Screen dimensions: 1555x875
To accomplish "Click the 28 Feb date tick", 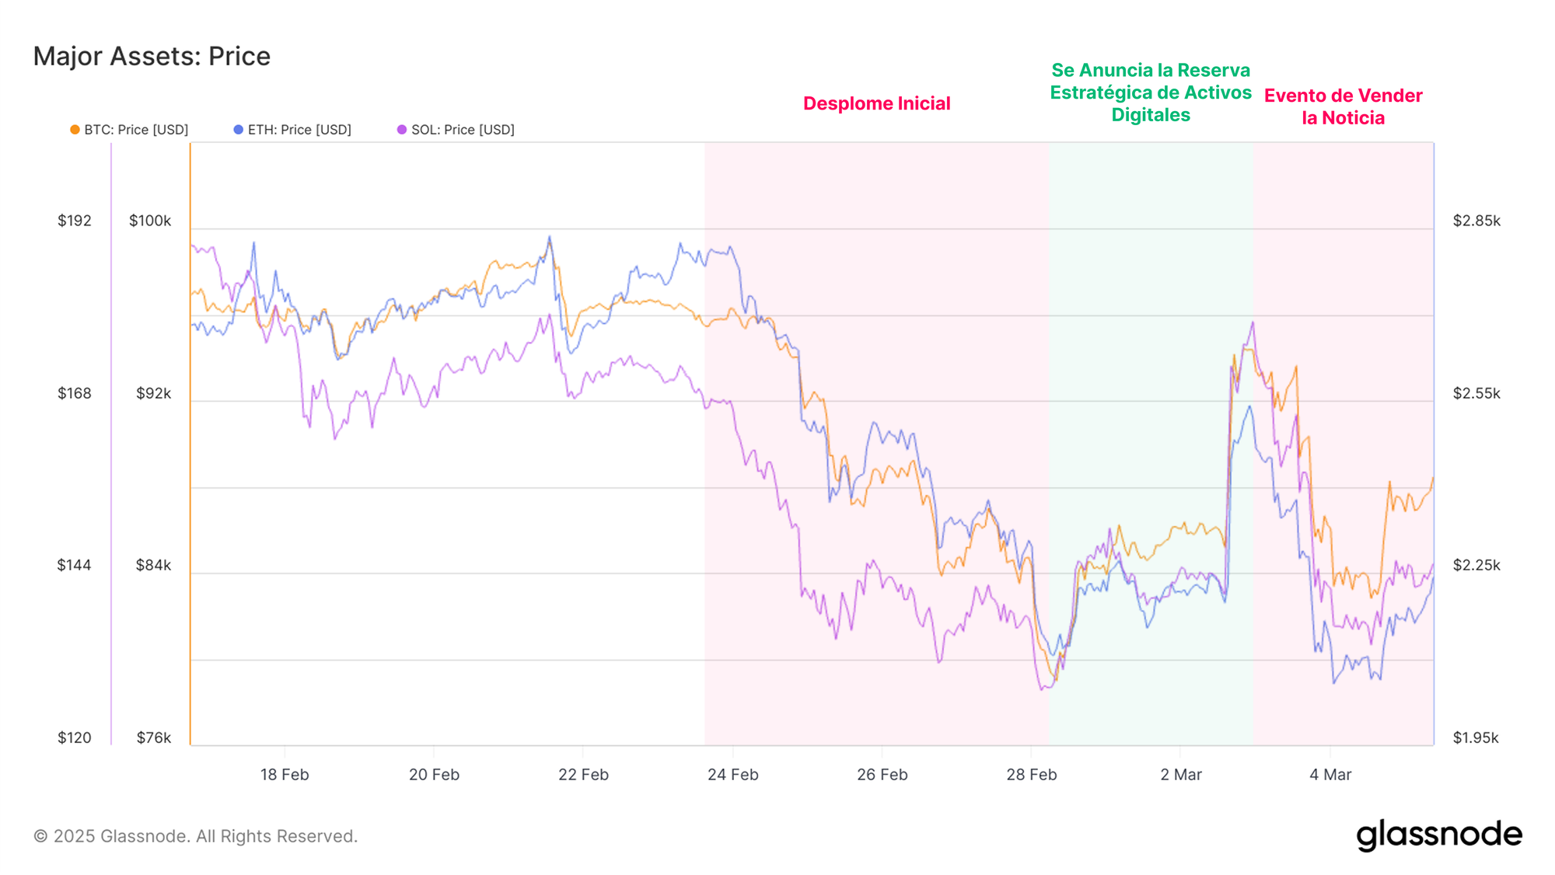I will point(1031,774).
